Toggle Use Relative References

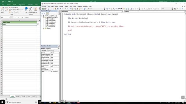(16, 10)
